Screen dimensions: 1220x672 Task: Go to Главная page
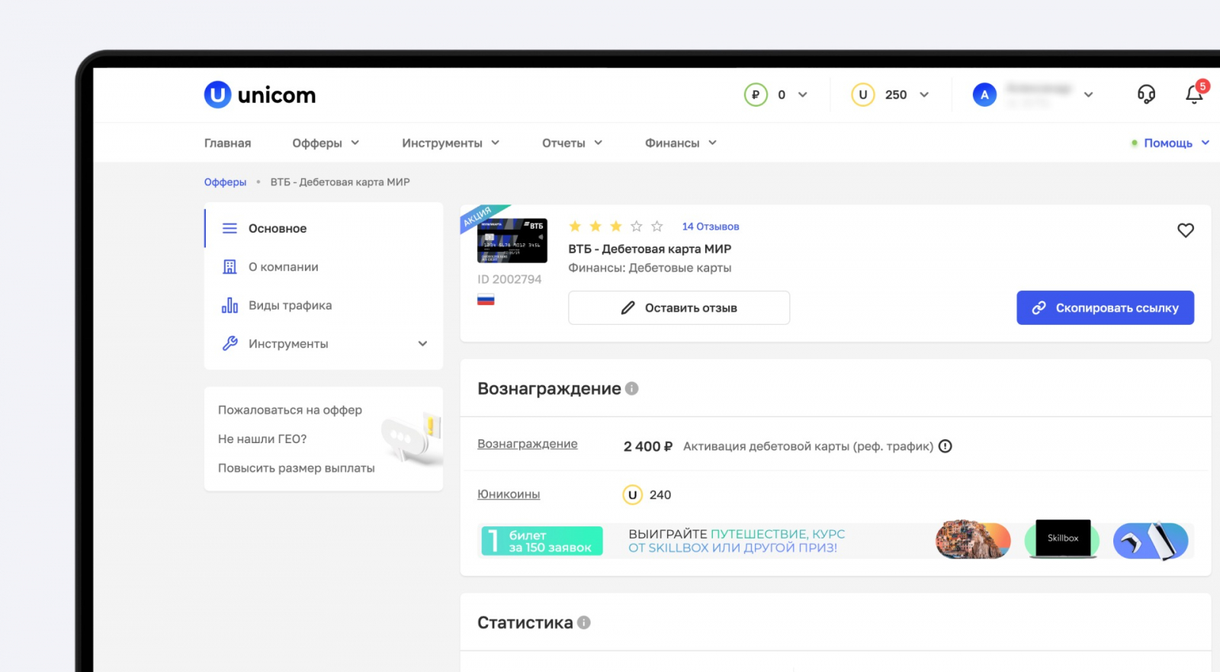(x=227, y=143)
